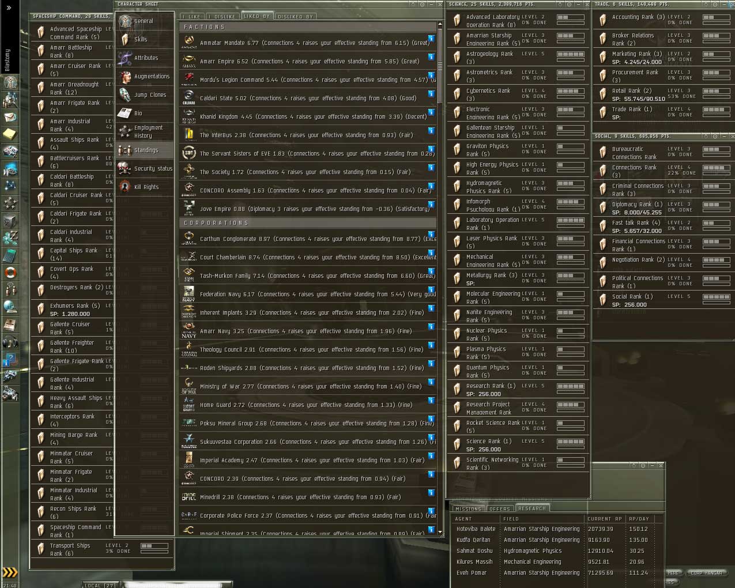Select the LIKED BY standings tab
735x588 pixels.
tap(257, 16)
